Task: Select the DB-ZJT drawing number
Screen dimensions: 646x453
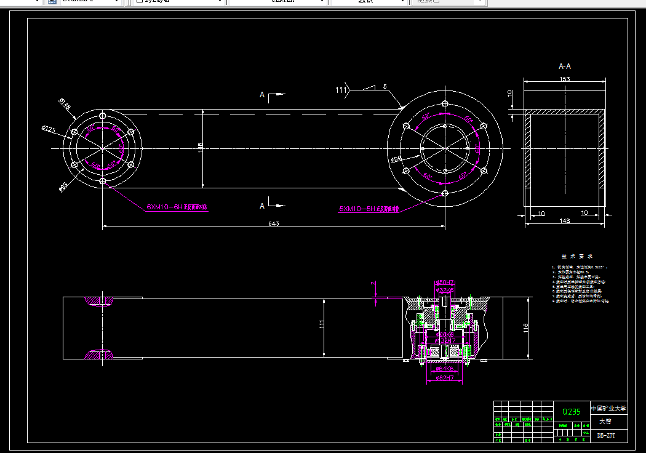Action: [x=606, y=435]
